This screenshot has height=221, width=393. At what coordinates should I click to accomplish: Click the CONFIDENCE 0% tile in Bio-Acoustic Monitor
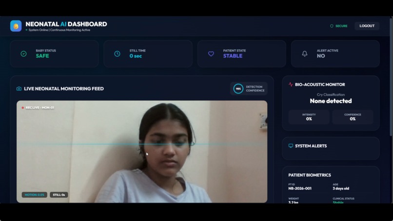353,117
